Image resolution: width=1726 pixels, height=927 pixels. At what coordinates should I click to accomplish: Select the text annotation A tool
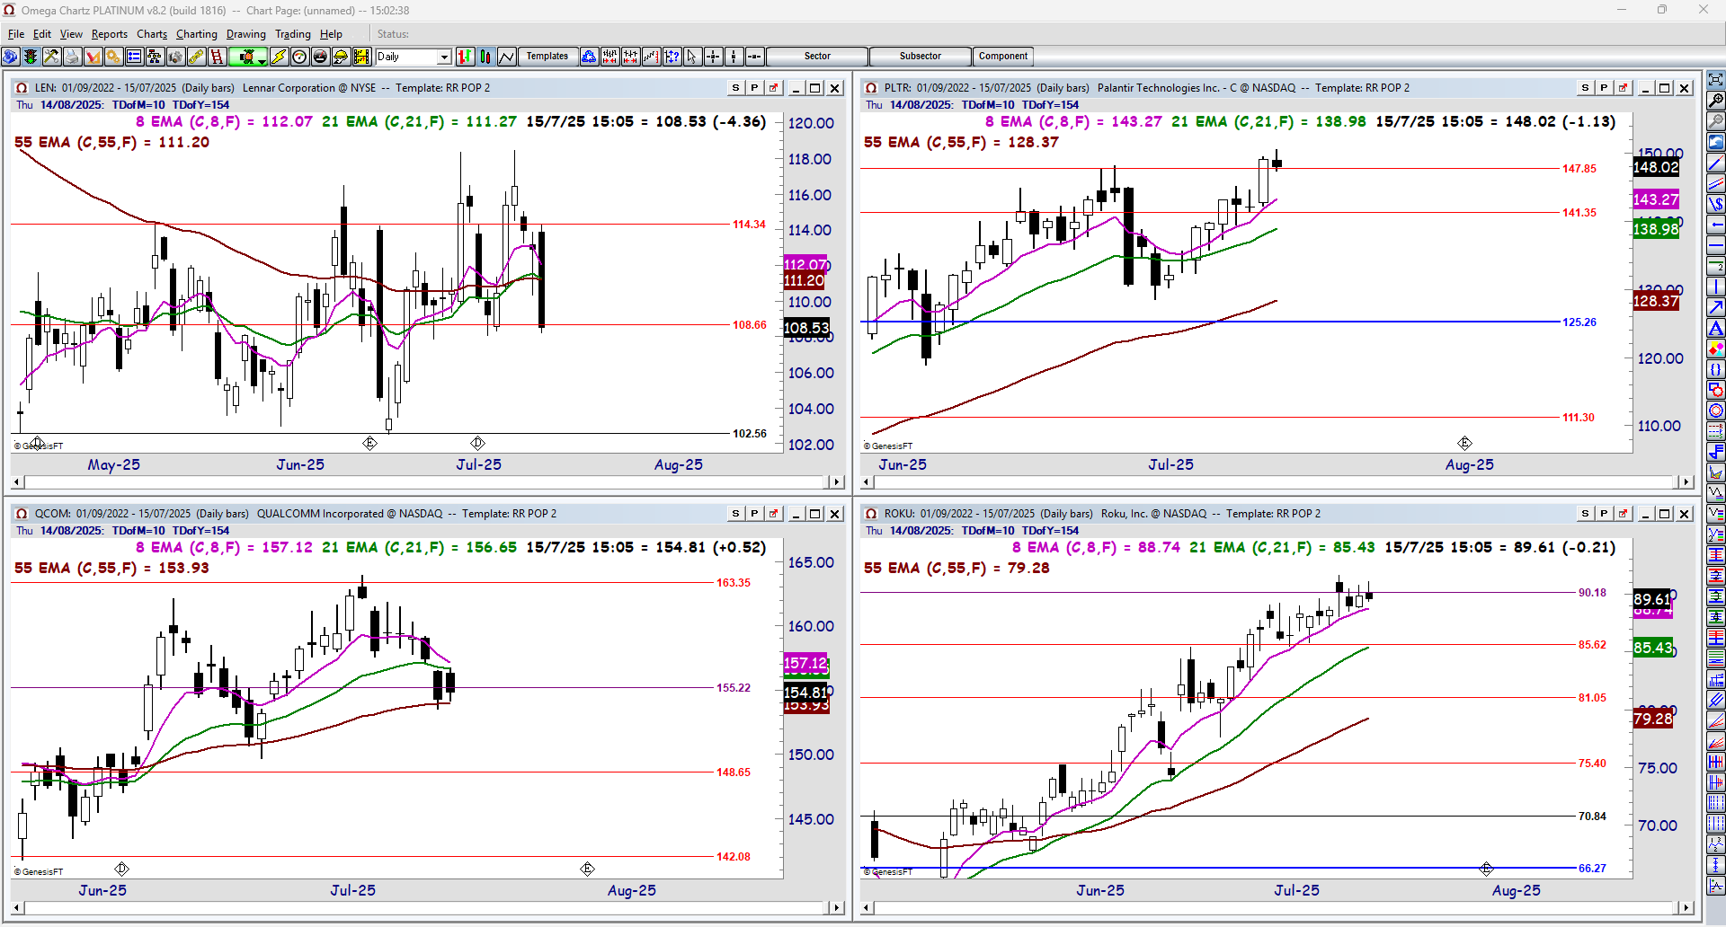[1716, 328]
